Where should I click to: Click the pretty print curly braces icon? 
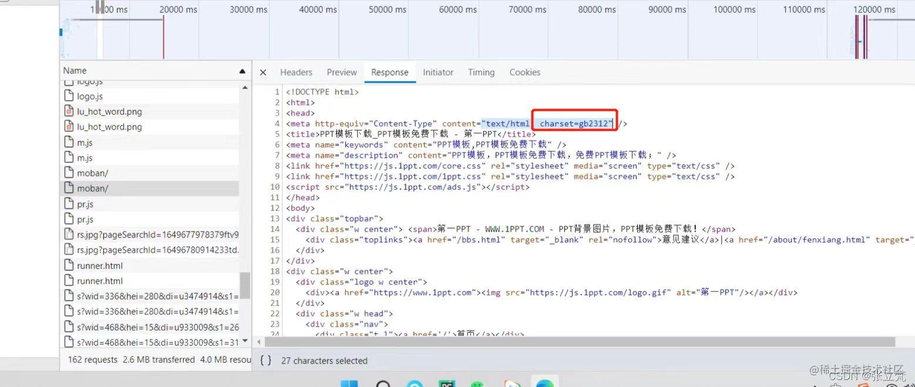[x=265, y=360]
